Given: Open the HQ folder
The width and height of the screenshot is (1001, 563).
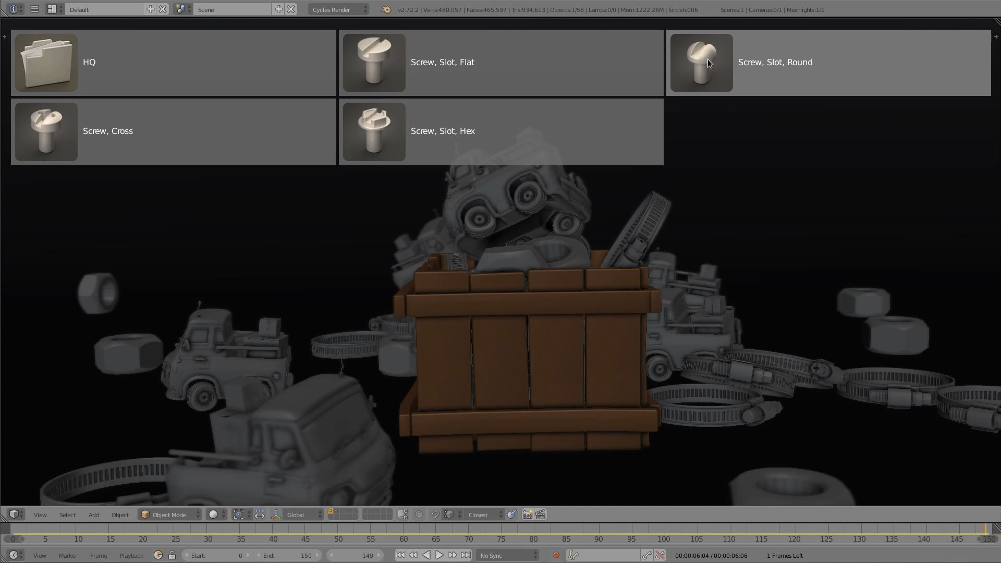Looking at the screenshot, I should pos(174,63).
